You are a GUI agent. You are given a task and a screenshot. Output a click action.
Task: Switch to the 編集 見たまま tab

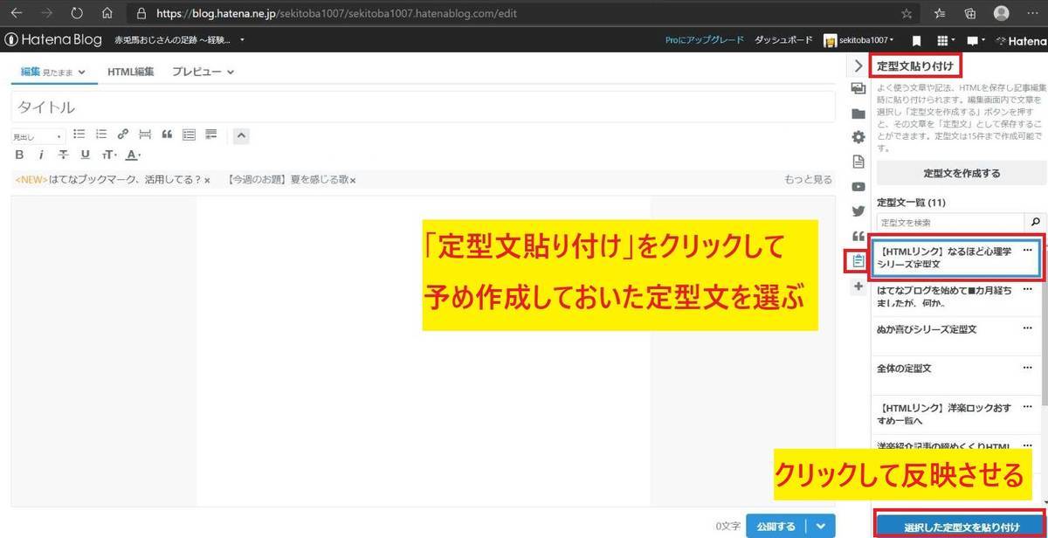click(x=52, y=72)
